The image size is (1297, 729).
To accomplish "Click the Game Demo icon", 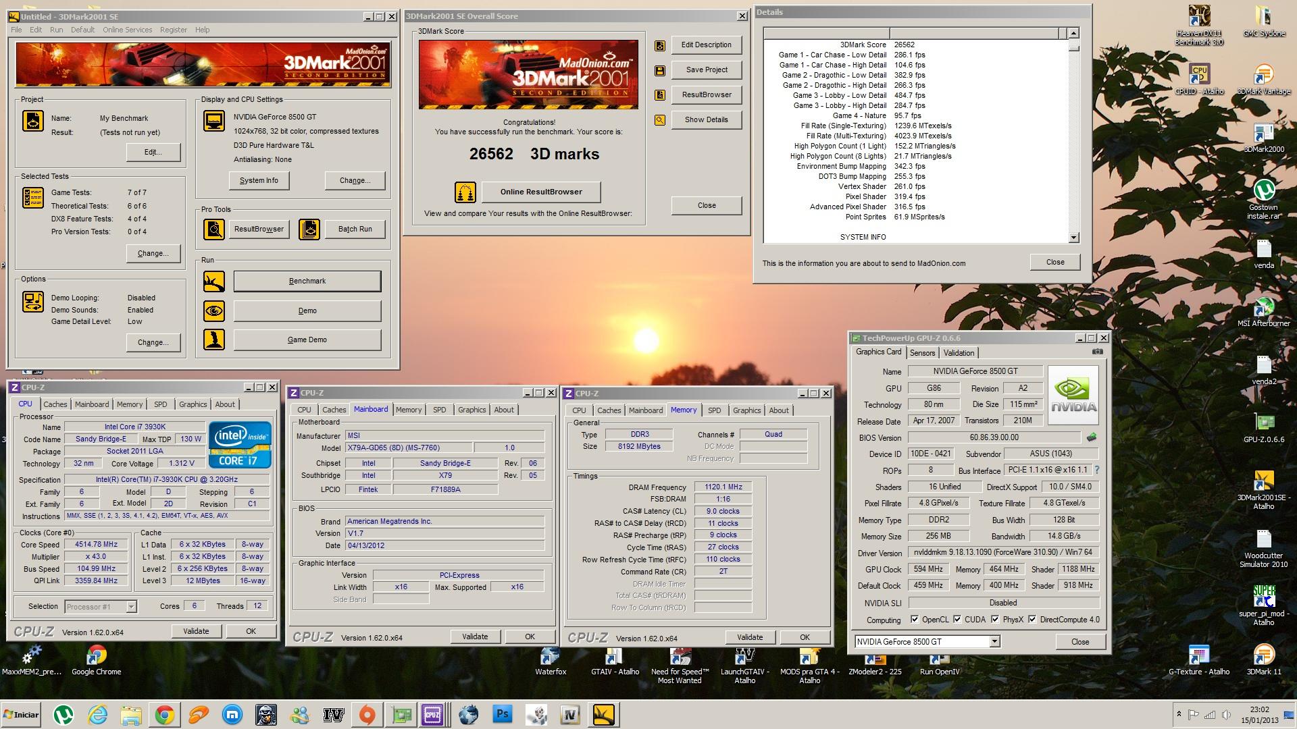I will (214, 340).
